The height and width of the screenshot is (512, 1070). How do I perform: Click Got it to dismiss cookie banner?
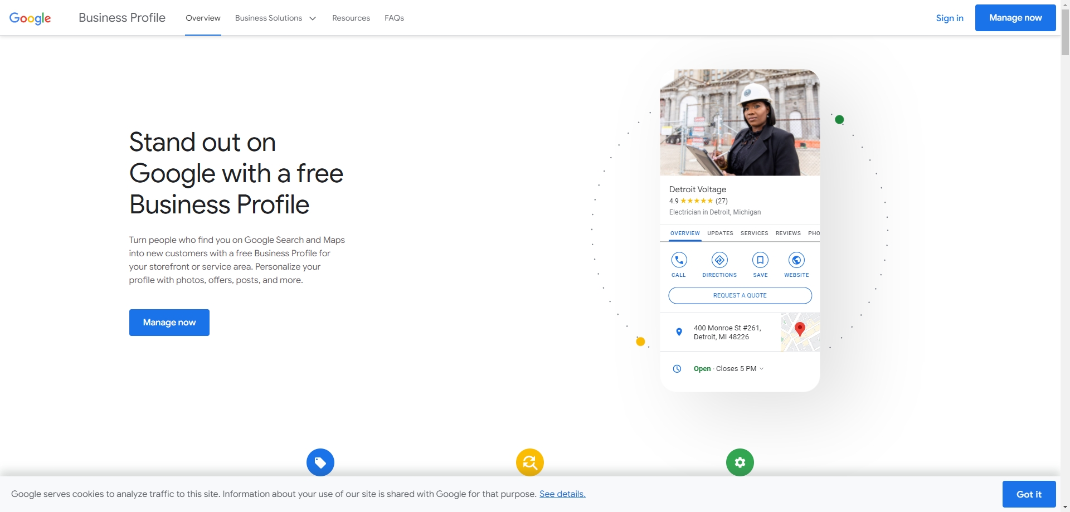coord(1029,494)
